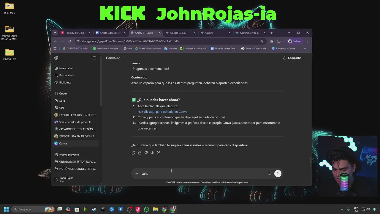The height and width of the screenshot is (214, 380).
Task: Select EXPERTO EN COPY - GUIONES GPT
Action: point(76,115)
